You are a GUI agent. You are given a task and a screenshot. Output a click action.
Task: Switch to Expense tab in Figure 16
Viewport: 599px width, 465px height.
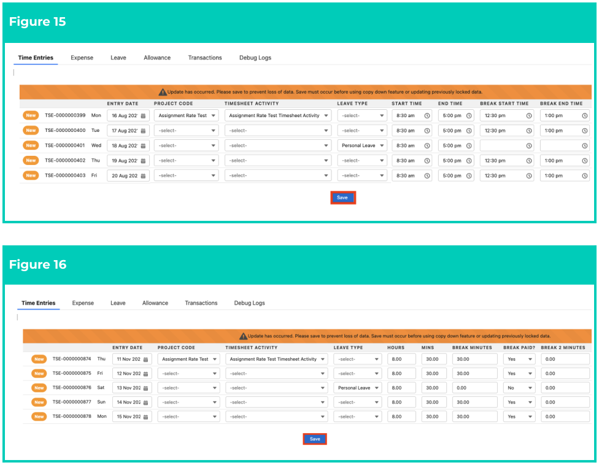(x=83, y=303)
